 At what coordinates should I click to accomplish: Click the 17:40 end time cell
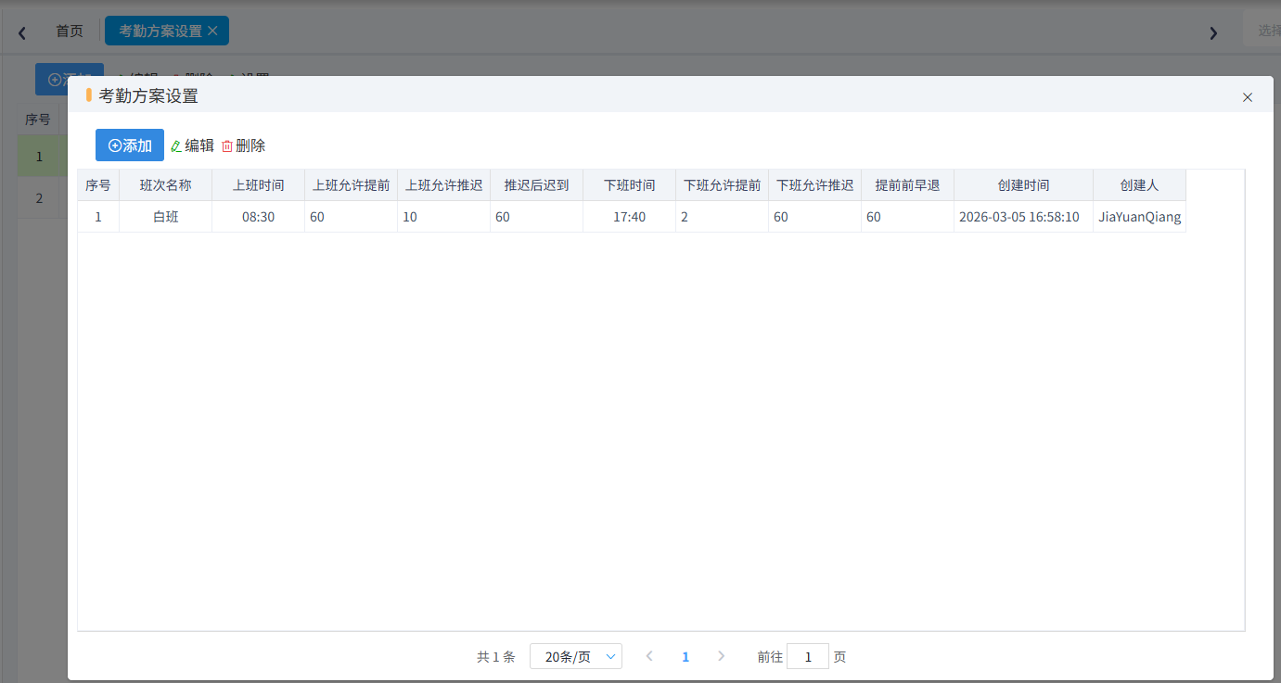coord(630,217)
